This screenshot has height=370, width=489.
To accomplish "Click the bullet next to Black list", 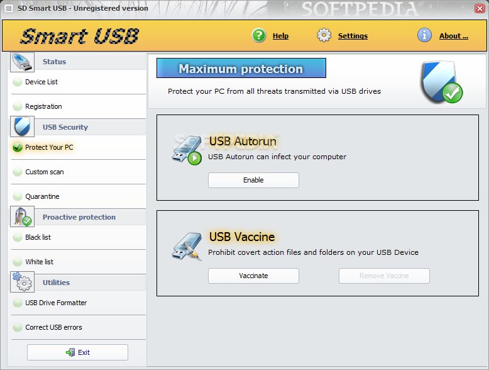I will (x=18, y=237).
